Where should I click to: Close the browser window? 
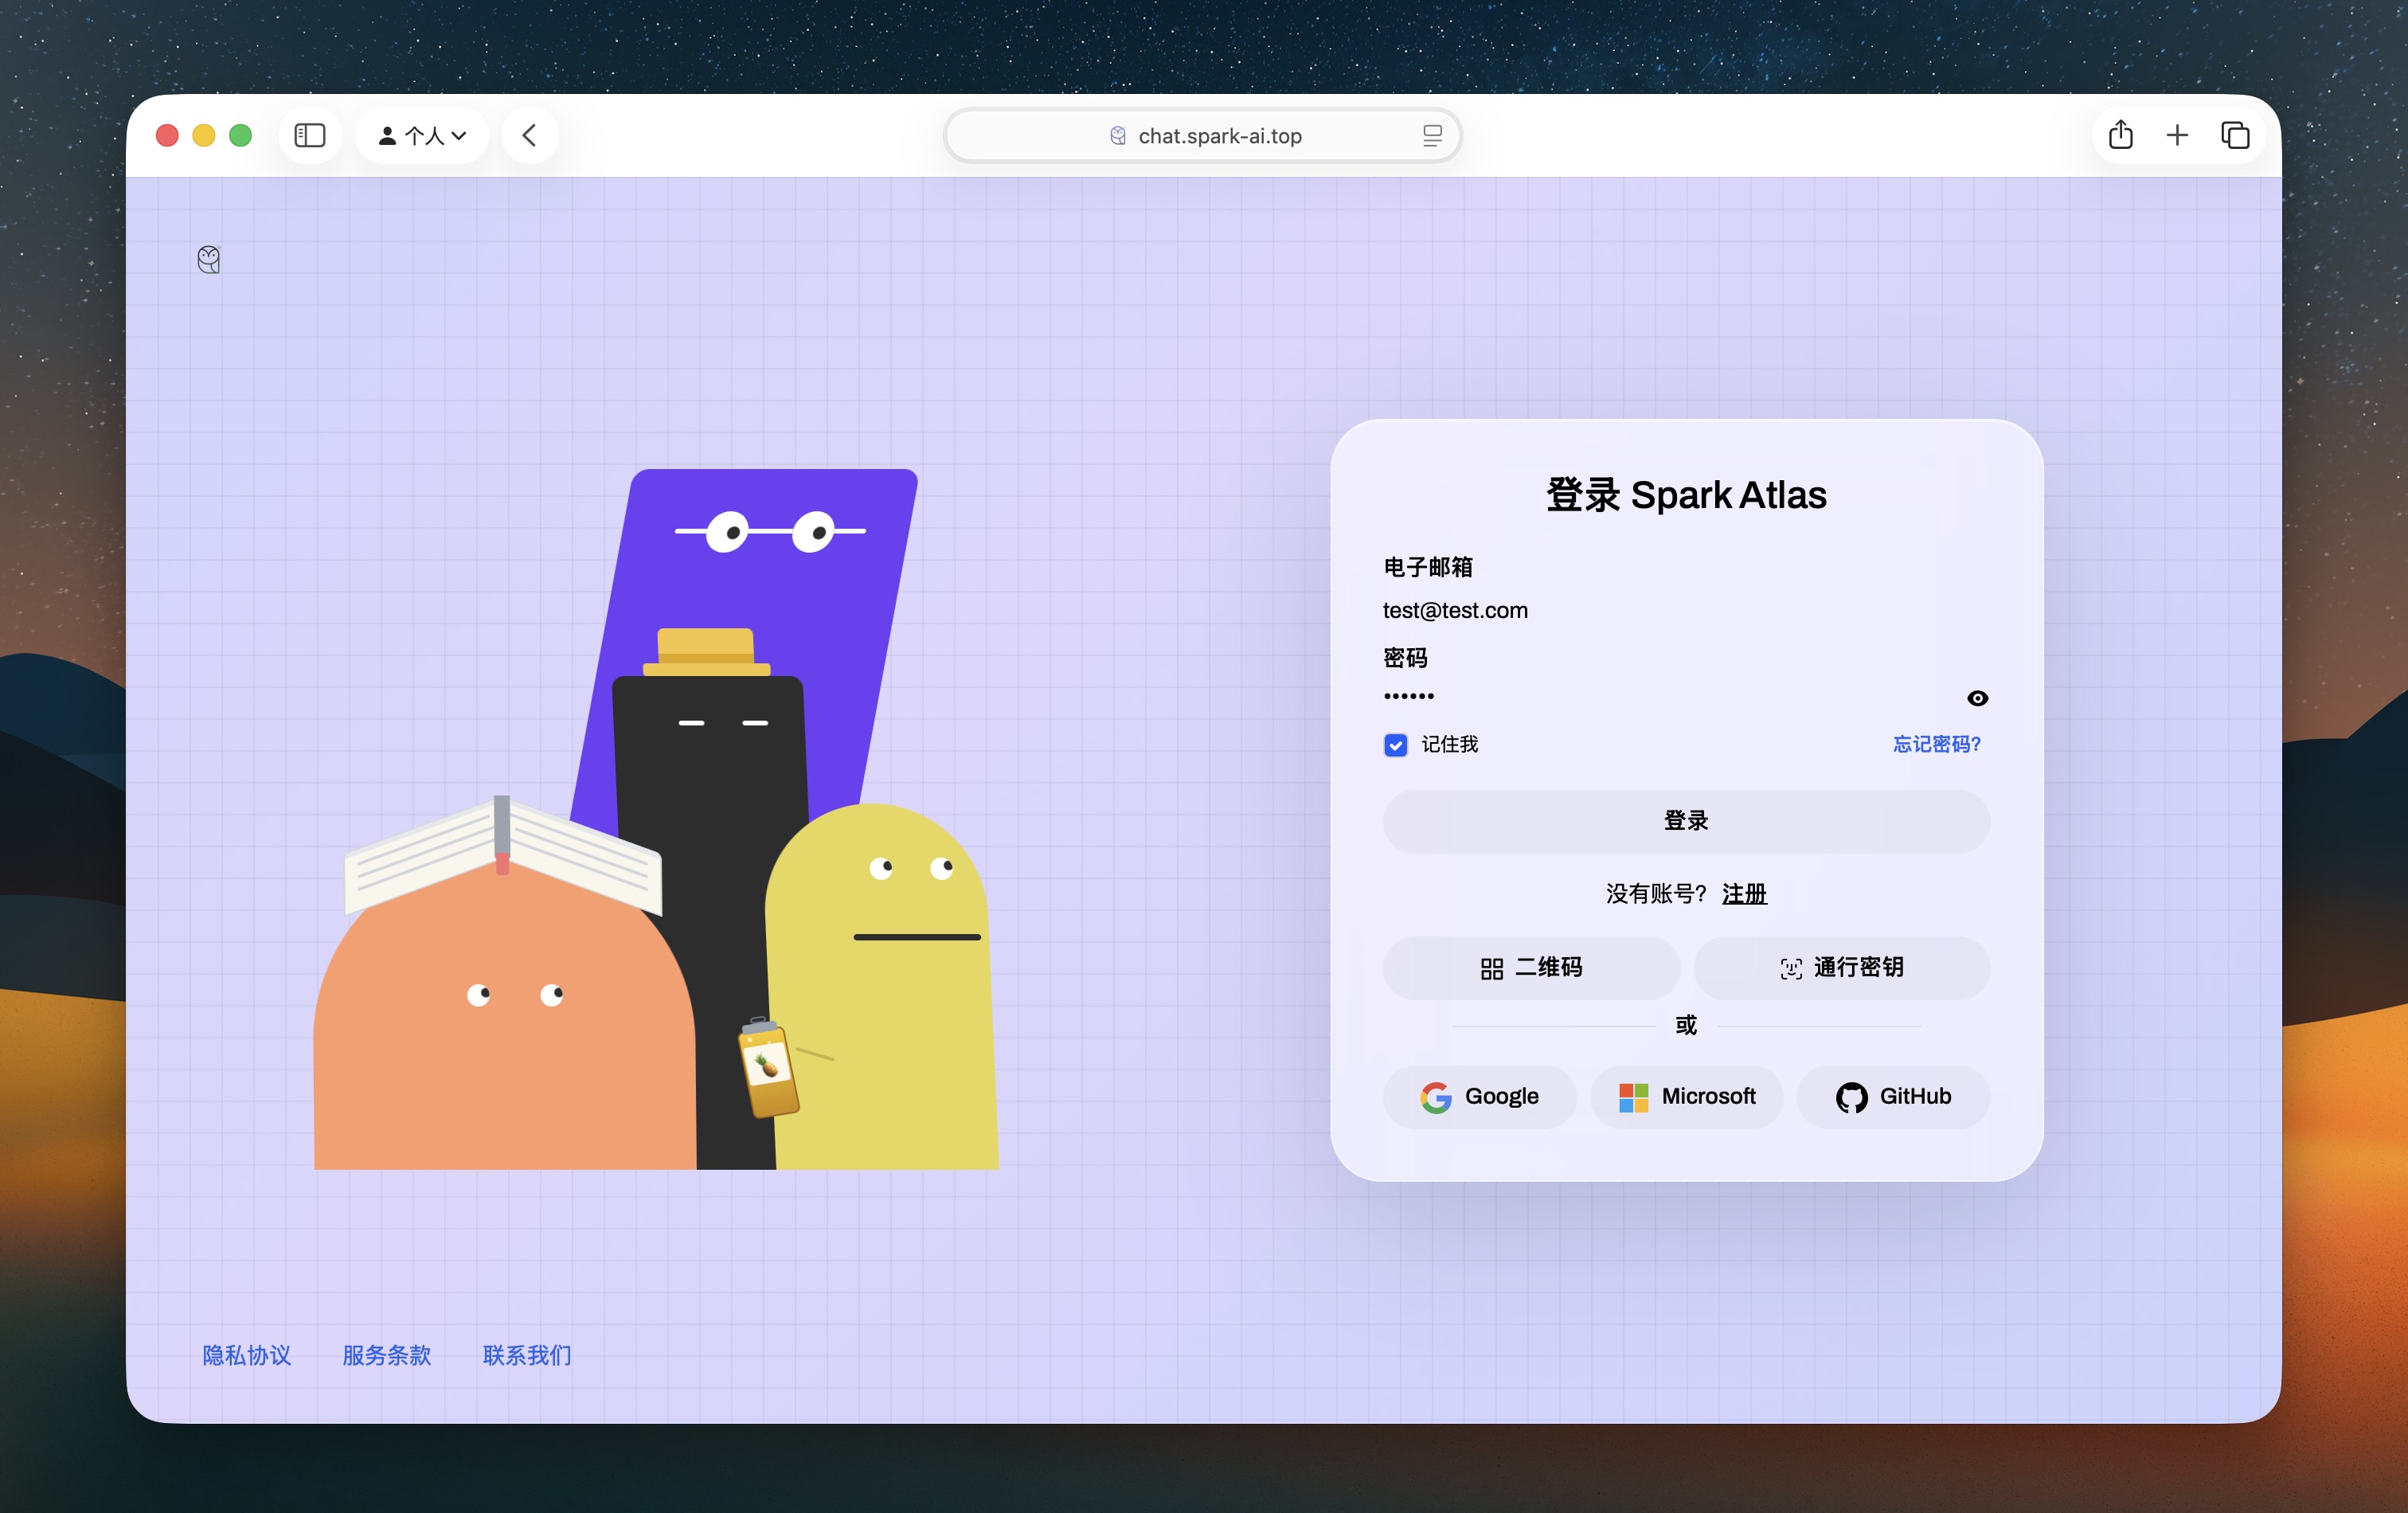[167, 135]
